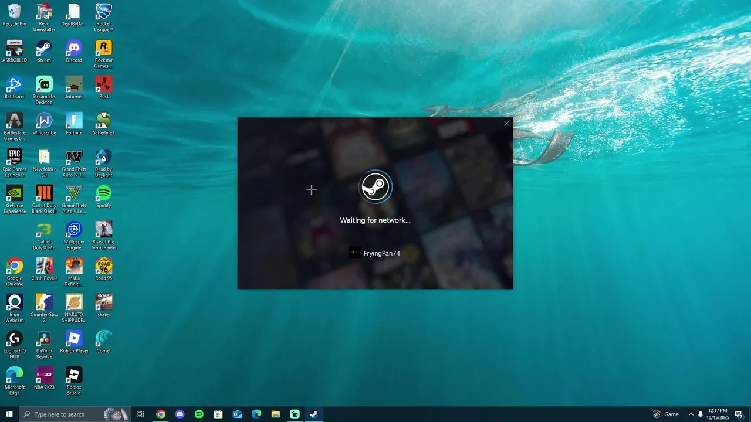Select the Epic Games Launcher icon

pos(15,164)
